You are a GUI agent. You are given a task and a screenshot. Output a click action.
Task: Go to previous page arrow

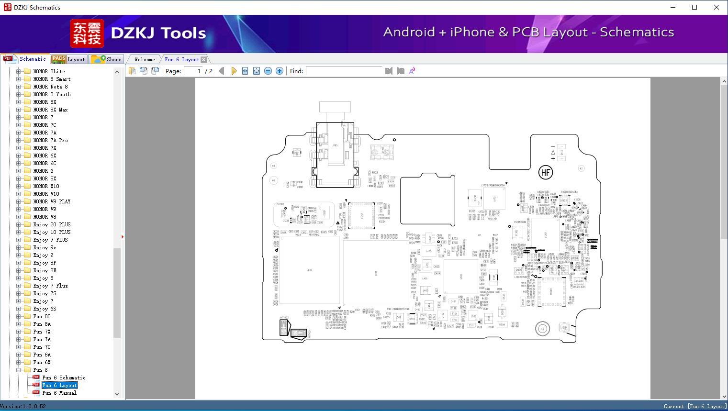[x=222, y=71]
